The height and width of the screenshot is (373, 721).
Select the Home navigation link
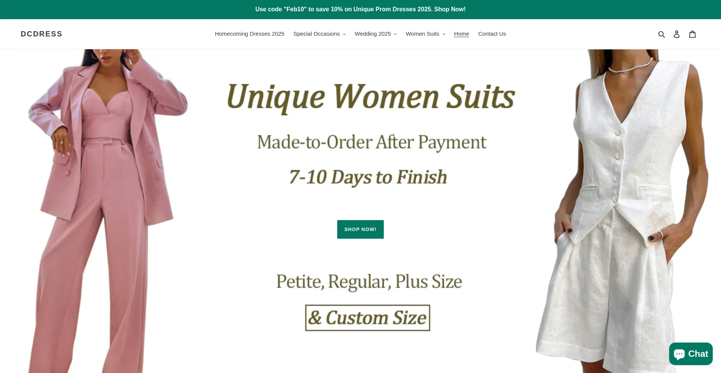coord(462,34)
